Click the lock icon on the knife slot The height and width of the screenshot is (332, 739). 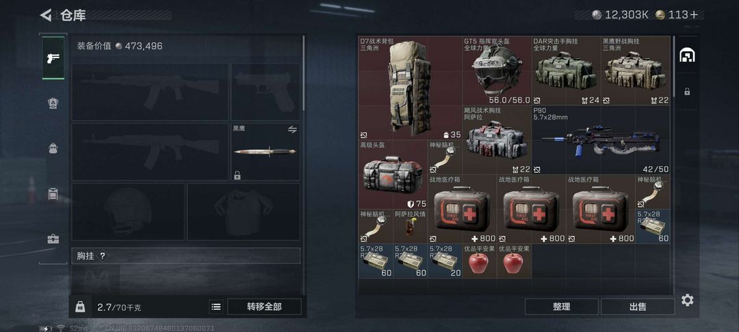237,176
